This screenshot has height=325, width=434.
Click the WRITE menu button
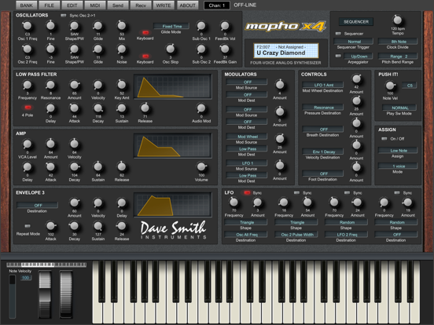click(x=164, y=5)
